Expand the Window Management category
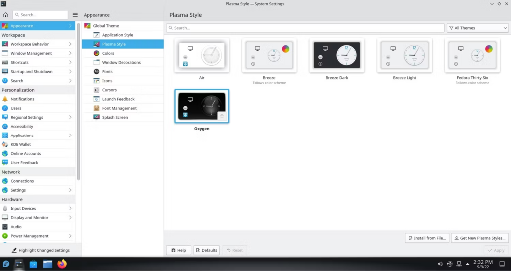 [70, 53]
